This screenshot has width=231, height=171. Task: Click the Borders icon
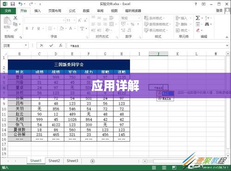(x=50, y=28)
